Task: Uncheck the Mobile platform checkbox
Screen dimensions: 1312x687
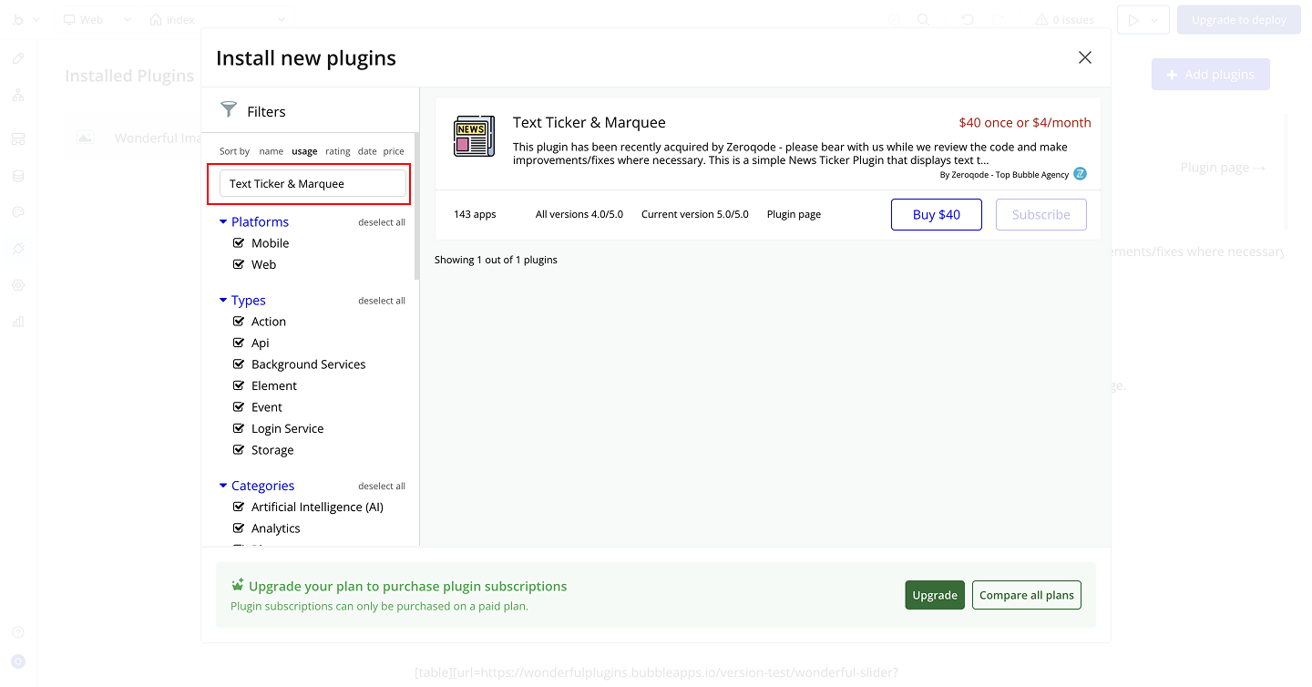Action: [239, 243]
